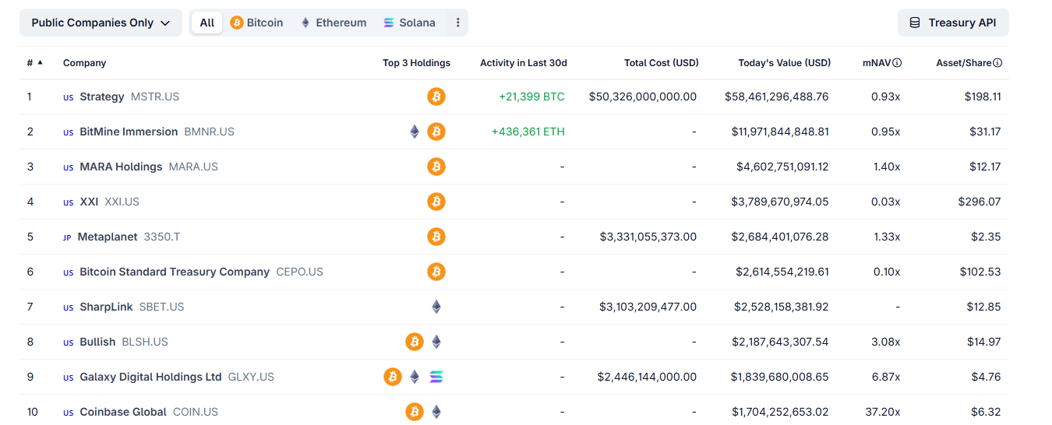
Task: Click Top 3 Holdings column header
Action: 416,63
